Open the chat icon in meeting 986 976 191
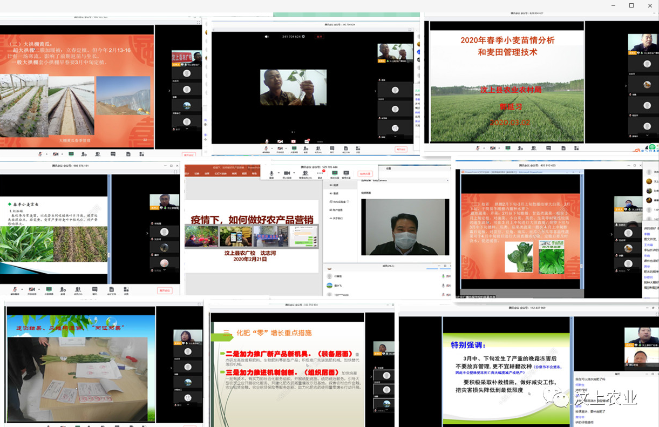 (x=94, y=289)
